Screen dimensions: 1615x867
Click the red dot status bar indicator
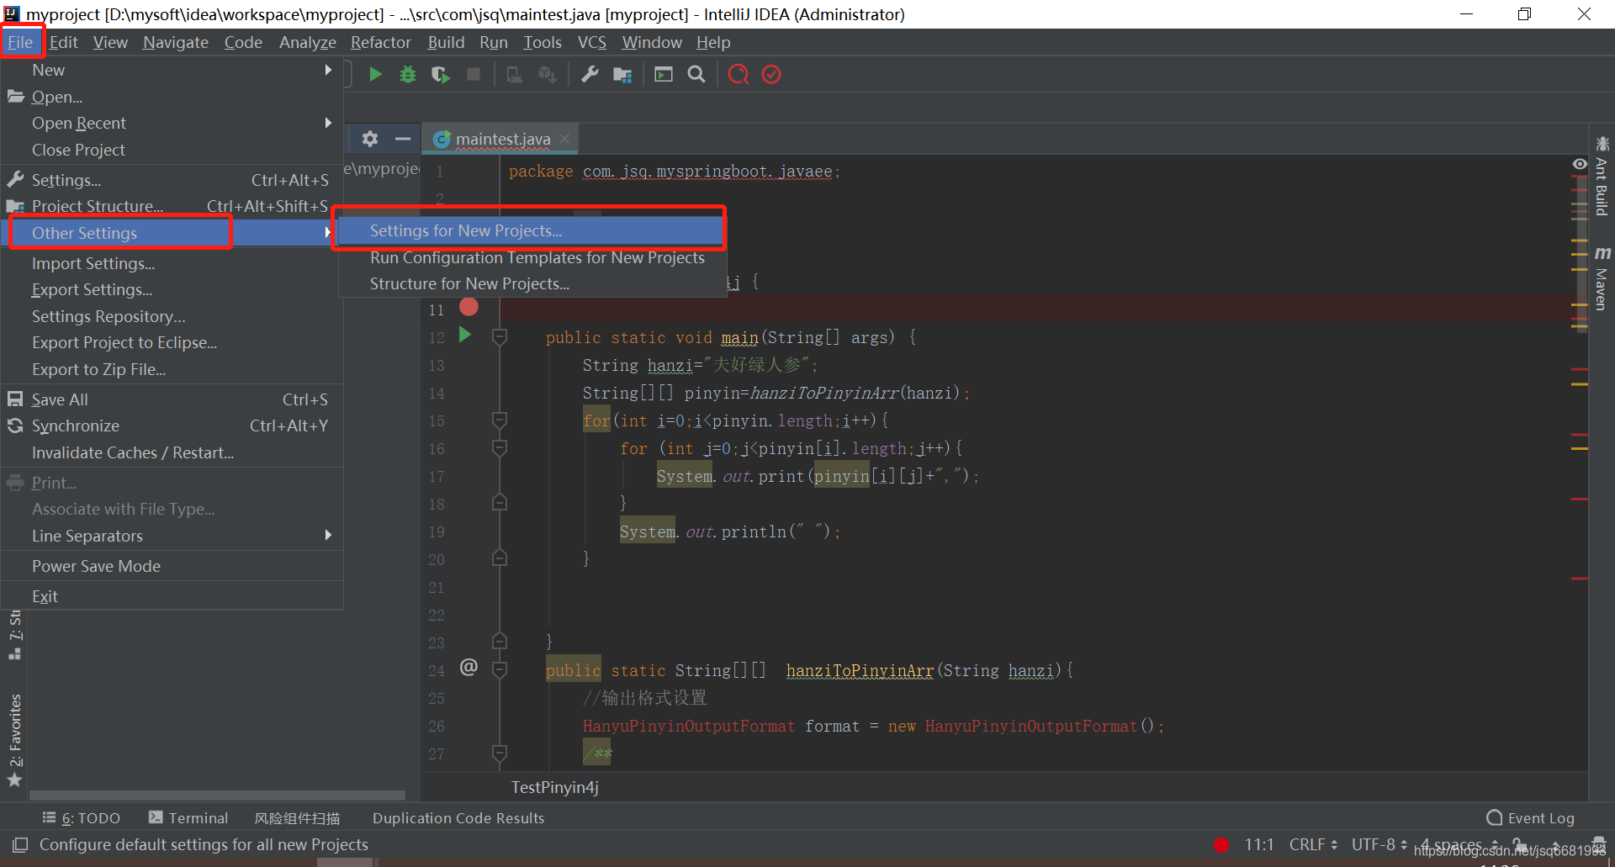point(1221,845)
